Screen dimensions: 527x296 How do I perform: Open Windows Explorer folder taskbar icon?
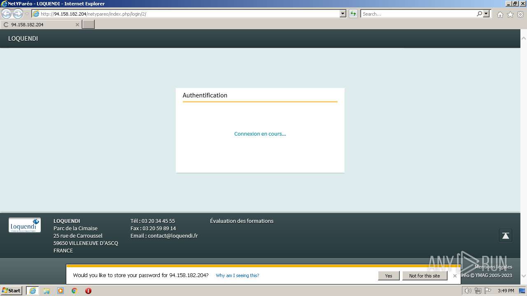(x=47, y=291)
